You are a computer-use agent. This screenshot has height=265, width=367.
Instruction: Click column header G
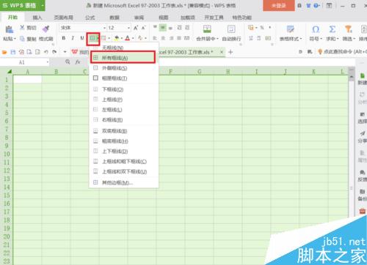click(x=200, y=72)
